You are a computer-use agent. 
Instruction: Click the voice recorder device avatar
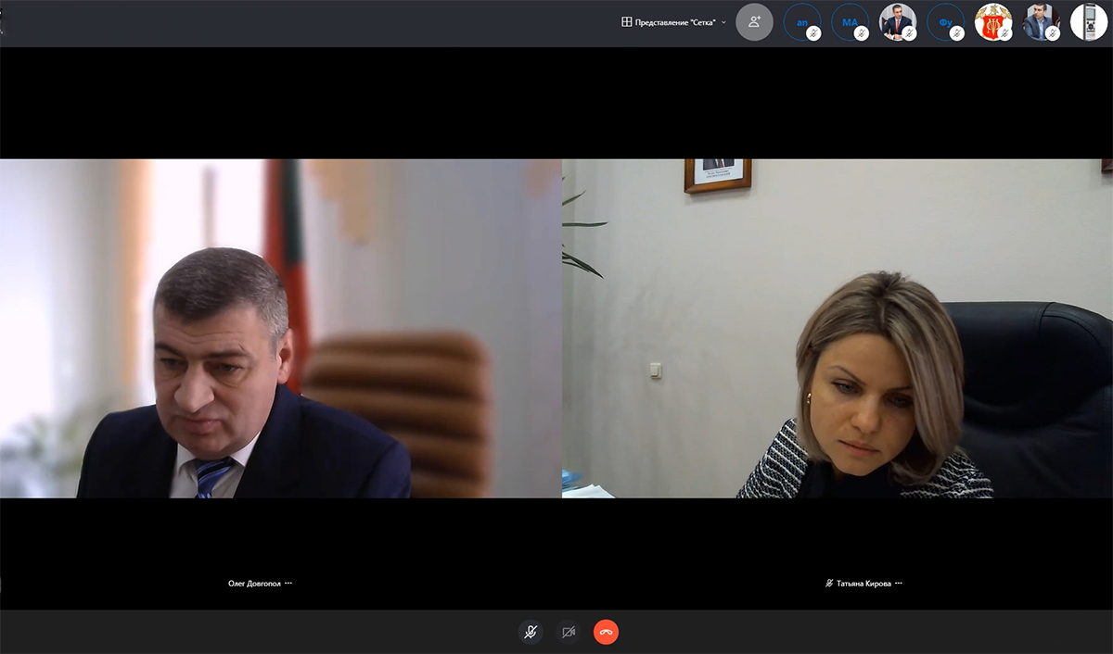click(x=1089, y=21)
